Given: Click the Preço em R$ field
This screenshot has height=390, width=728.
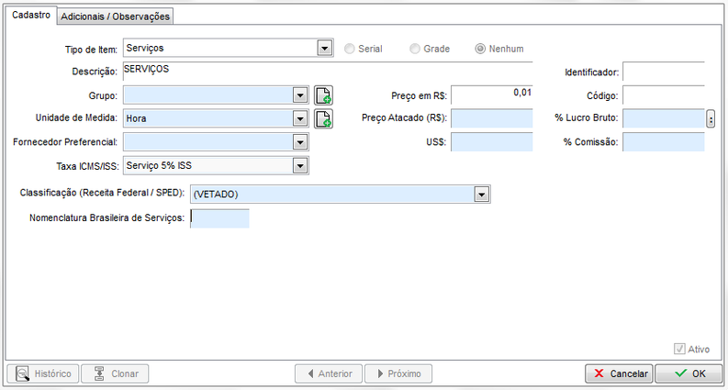Looking at the screenshot, I should click(x=491, y=95).
